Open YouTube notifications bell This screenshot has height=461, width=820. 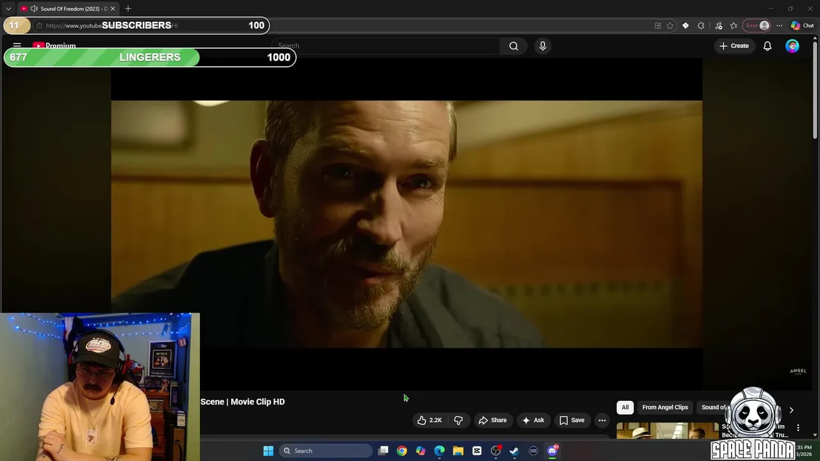(x=767, y=46)
